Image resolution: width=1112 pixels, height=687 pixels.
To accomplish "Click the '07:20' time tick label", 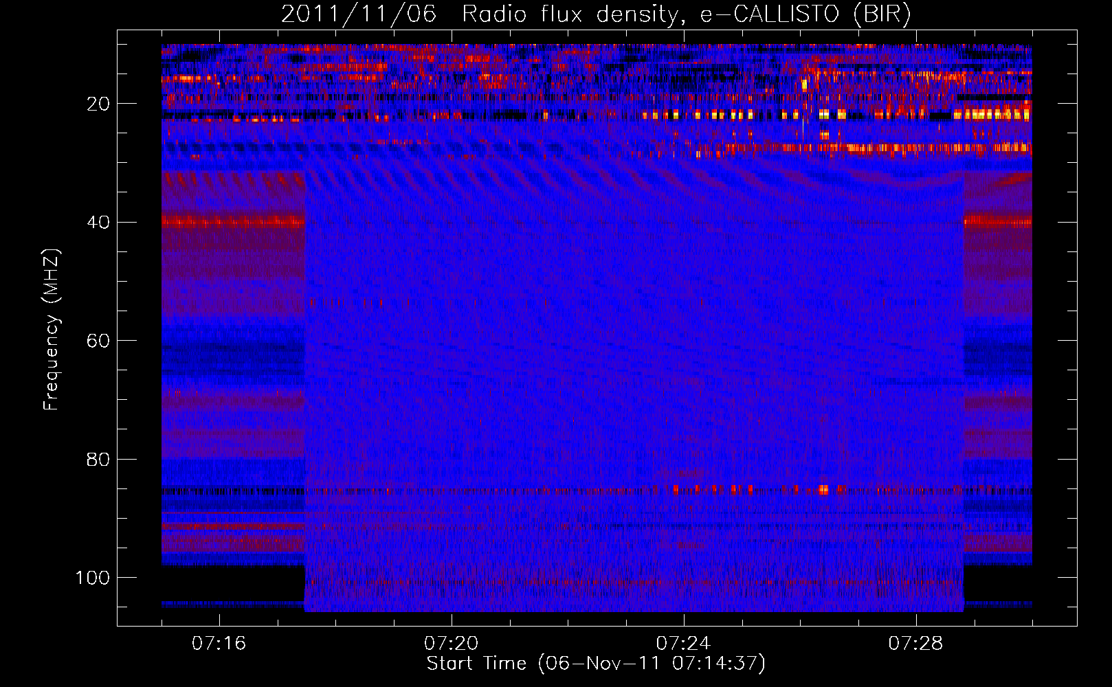I will 451,644.
